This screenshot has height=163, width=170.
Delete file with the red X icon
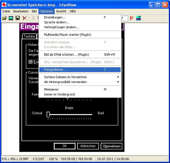[x=24, y=18]
